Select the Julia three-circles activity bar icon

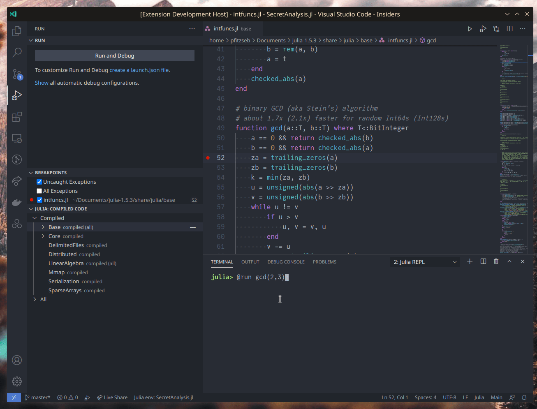coord(16,224)
